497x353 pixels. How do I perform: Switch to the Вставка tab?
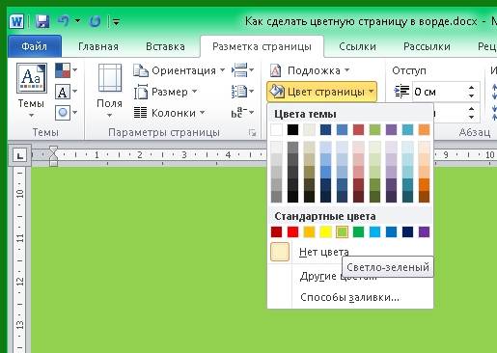coord(165,46)
